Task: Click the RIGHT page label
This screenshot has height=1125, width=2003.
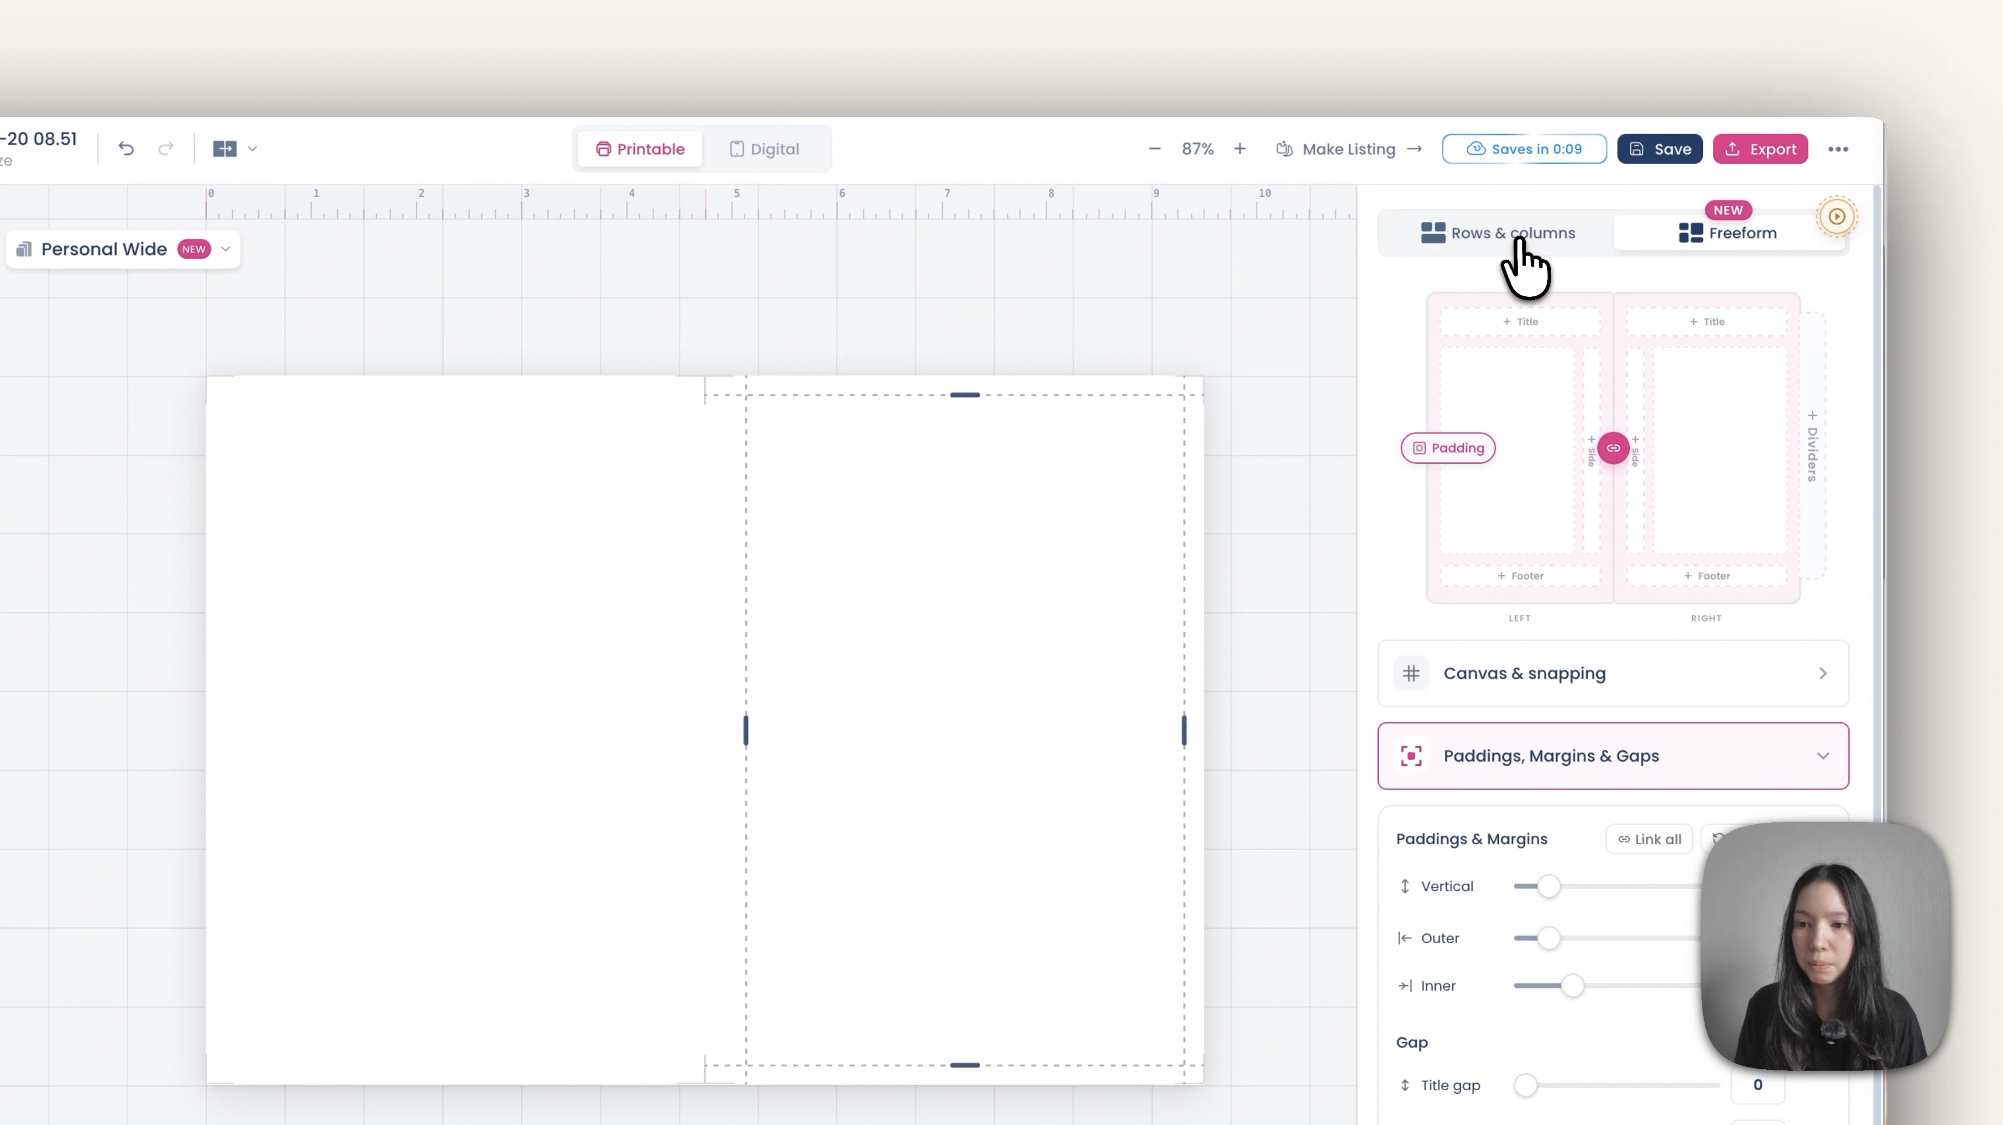Action: coord(1706,619)
